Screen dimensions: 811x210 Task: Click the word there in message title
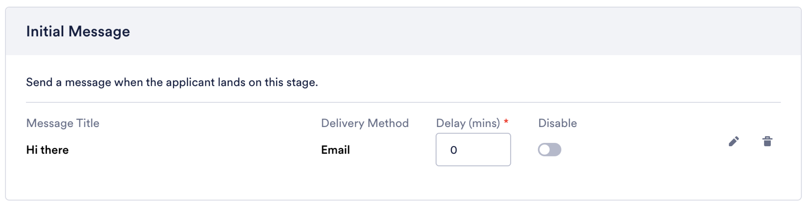click(x=54, y=150)
